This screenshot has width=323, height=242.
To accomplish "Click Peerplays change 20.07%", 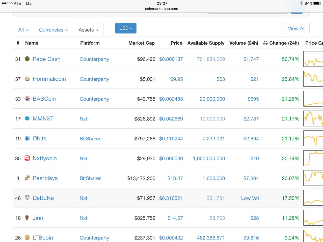I will (x=290, y=178).
